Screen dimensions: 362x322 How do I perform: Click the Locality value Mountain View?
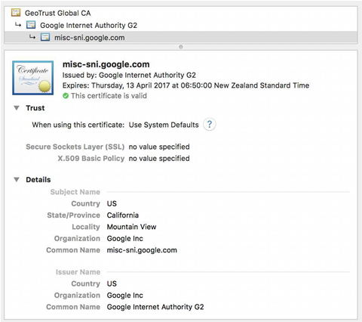tap(131, 227)
